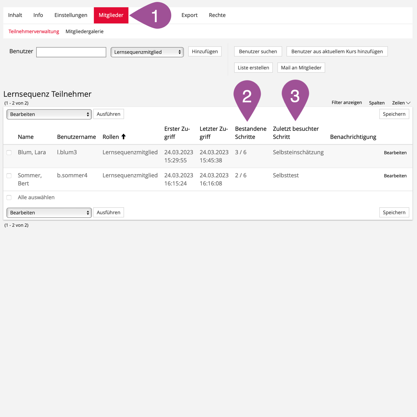Screen dimensions: 417x417
Task: Open the bottom Bearbeiten action dropdown
Action: (49, 213)
